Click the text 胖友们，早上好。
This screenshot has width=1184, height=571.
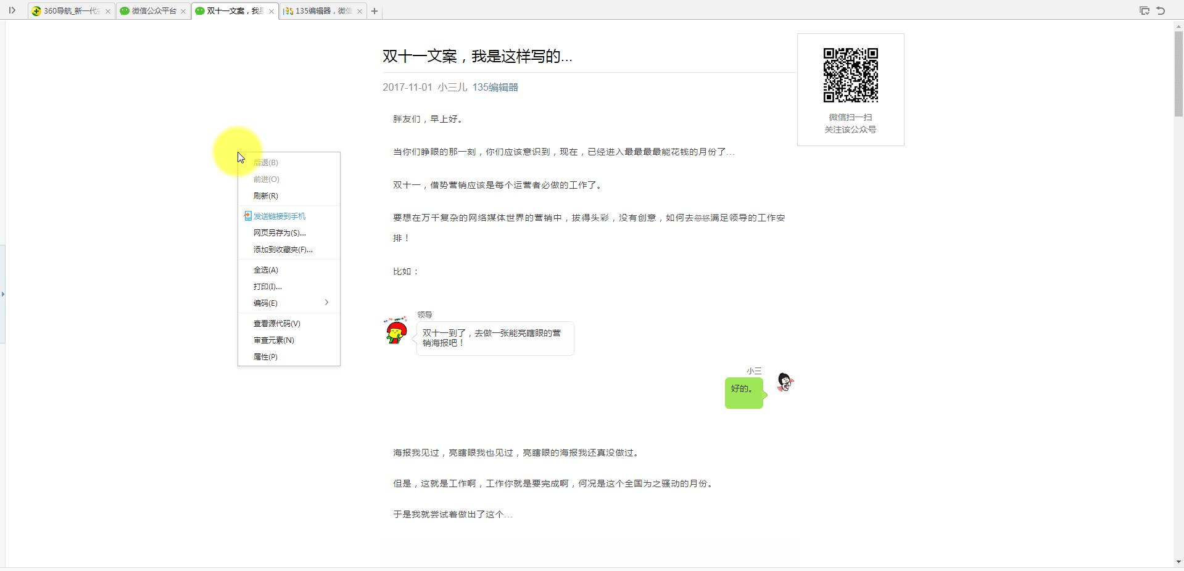428,119
